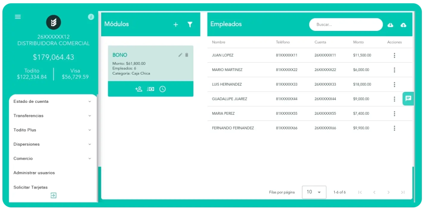Viewport: 424px width, 211px height.
Task: Open Solicitar Tarjetas option
Action: click(30, 187)
